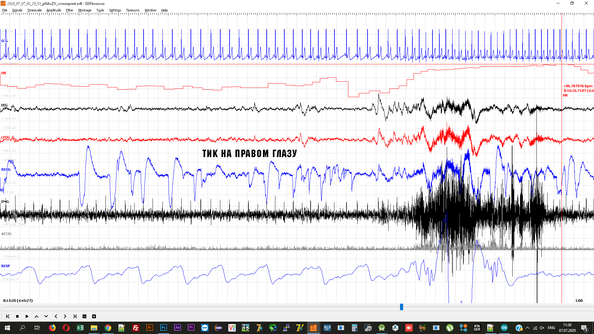The width and height of the screenshot is (594, 334).
Task: Open Excel from the taskbar
Action: [x=80, y=328]
